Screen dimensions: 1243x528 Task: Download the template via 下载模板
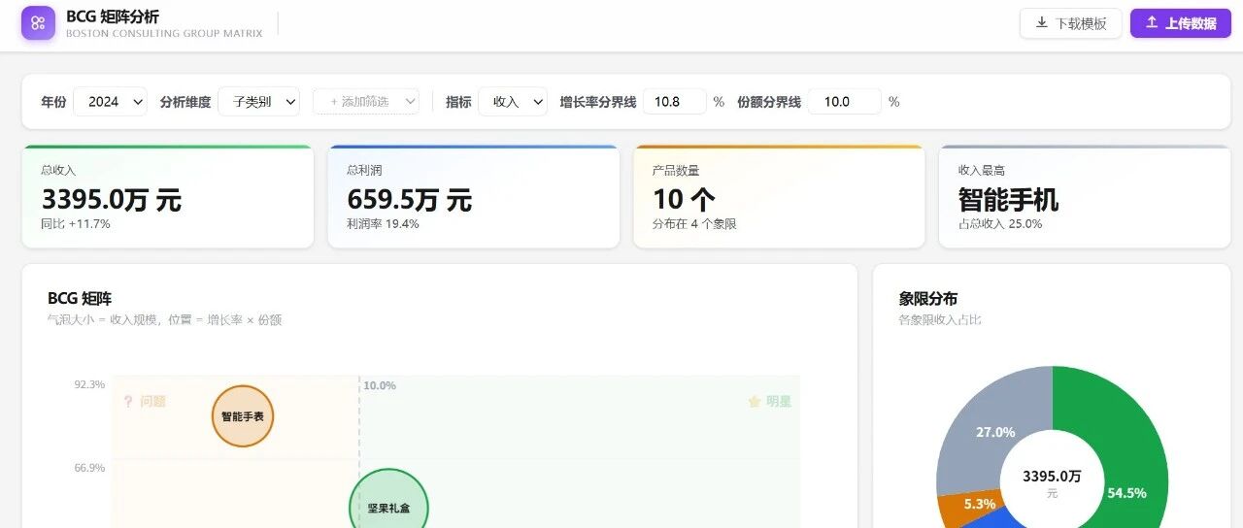[1071, 23]
